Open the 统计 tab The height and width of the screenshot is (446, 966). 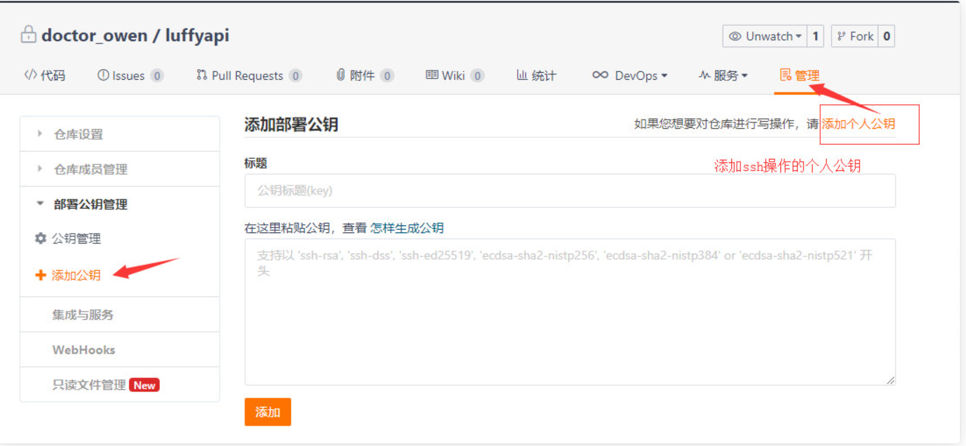point(536,75)
